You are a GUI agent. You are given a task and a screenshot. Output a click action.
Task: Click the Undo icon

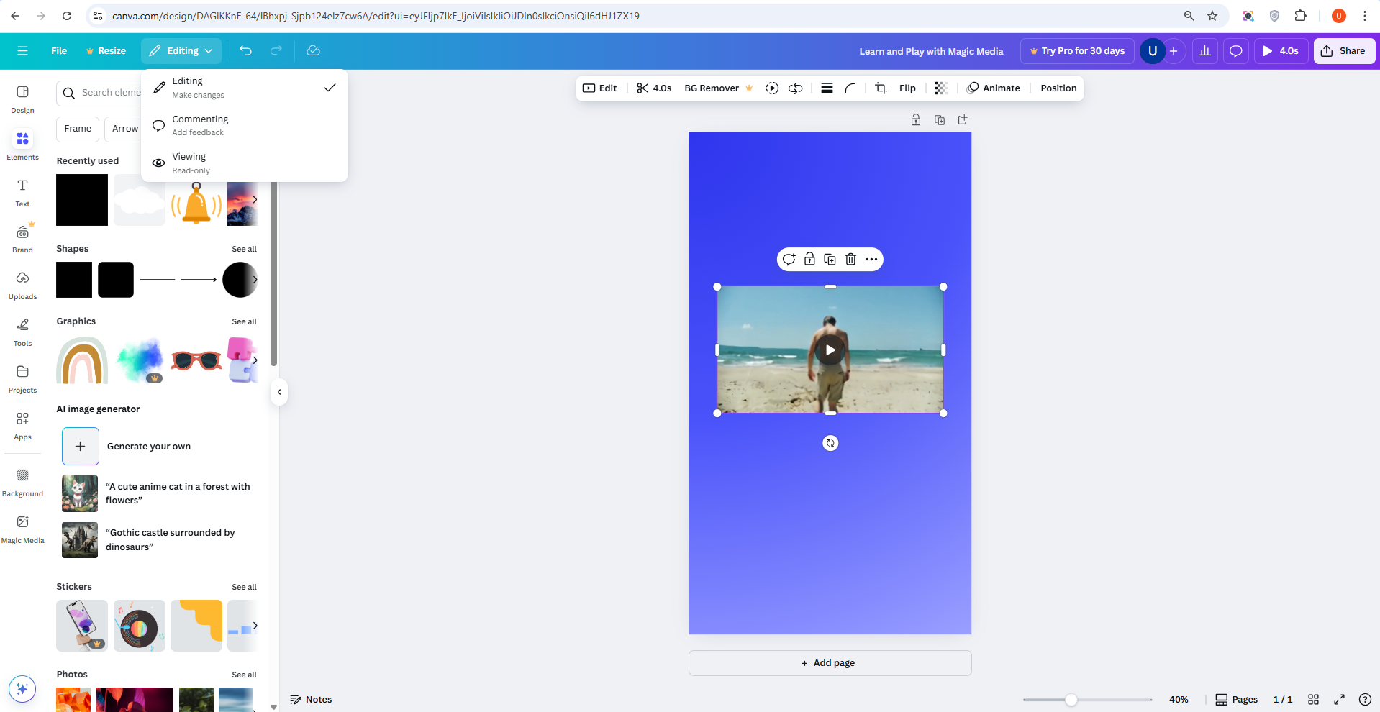tap(246, 50)
